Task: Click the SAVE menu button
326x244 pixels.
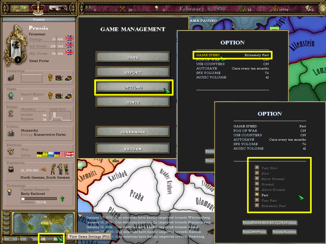Action: [x=133, y=57]
